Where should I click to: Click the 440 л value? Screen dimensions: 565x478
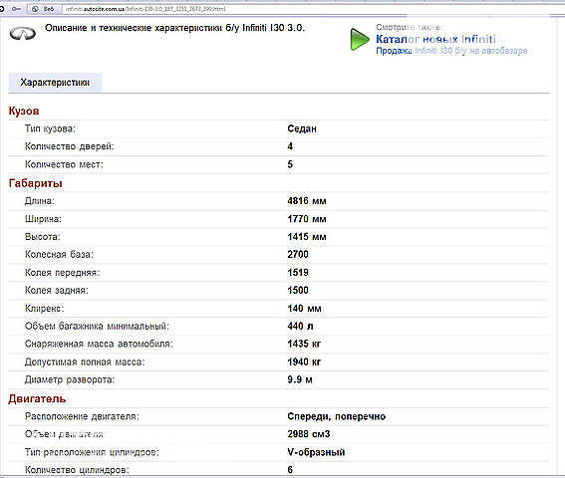pos(300,326)
